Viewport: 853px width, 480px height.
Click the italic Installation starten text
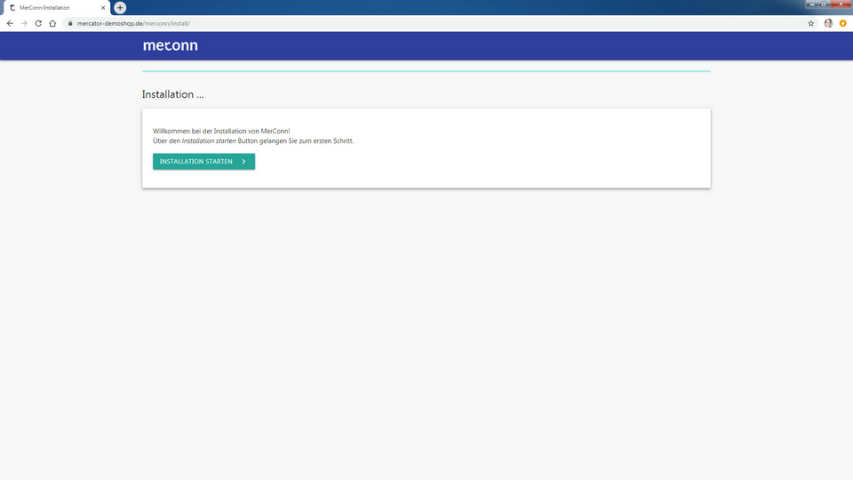click(x=209, y=141)
